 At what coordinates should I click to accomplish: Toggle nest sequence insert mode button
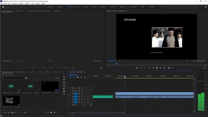[x=70, y=77]
